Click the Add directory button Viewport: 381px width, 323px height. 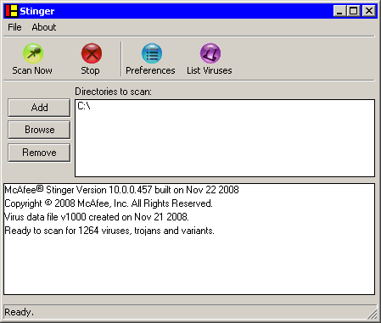39,108
